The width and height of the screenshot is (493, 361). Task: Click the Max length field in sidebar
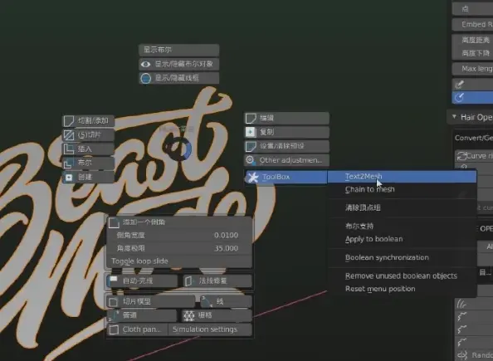coord(472,69)
